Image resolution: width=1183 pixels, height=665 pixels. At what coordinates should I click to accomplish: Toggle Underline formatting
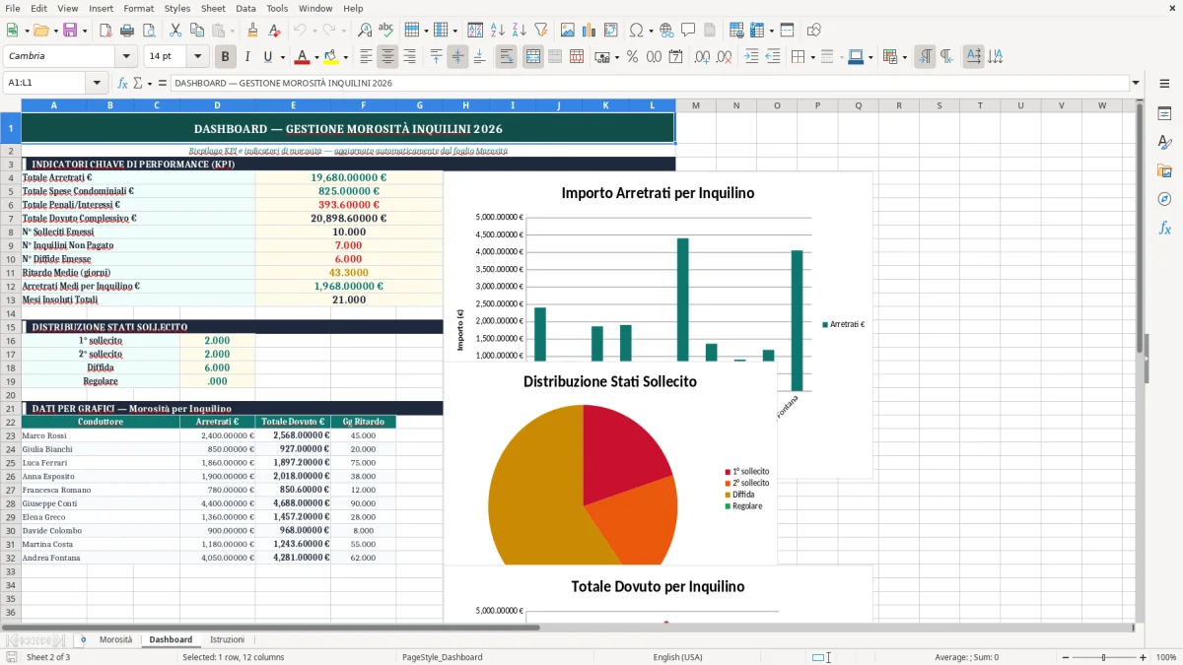[x=268, y=57]
